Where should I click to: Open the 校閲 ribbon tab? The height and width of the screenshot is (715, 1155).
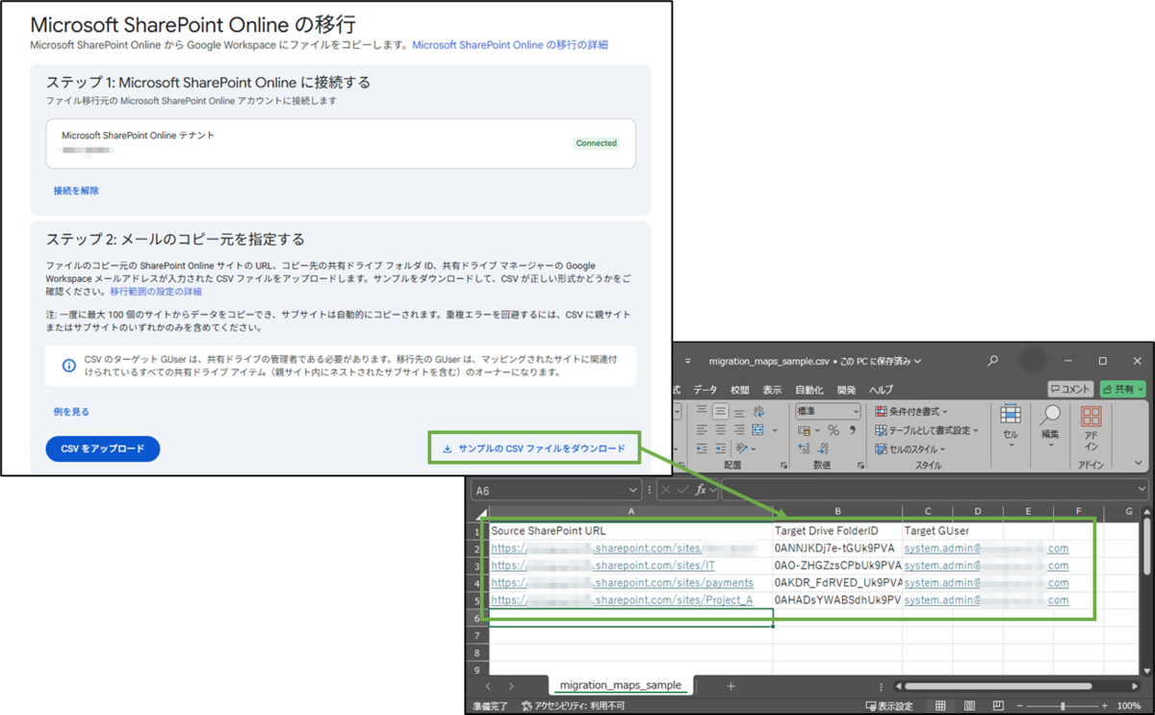[x=739, y=390]
